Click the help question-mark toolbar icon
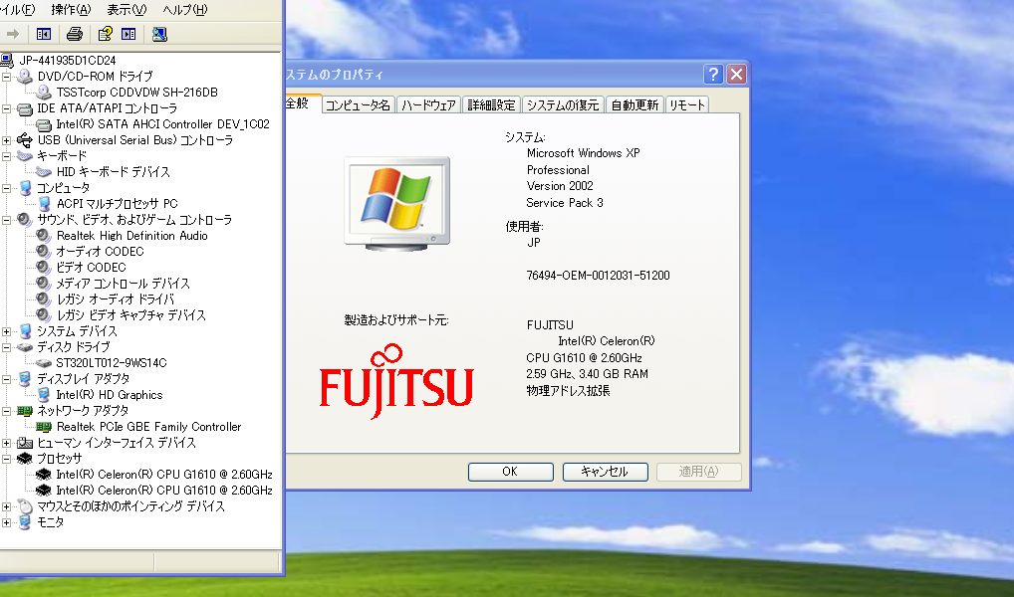Screen dimensions: 1014x597 pyautogui.click(x=106, y=34)
